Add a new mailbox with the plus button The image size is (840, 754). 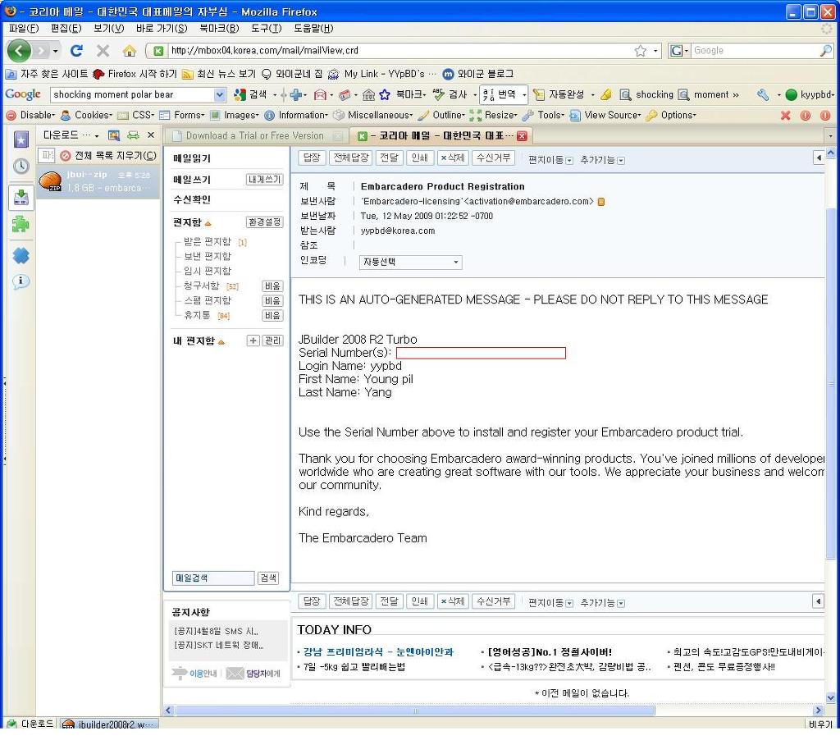[x=253, y=340]
